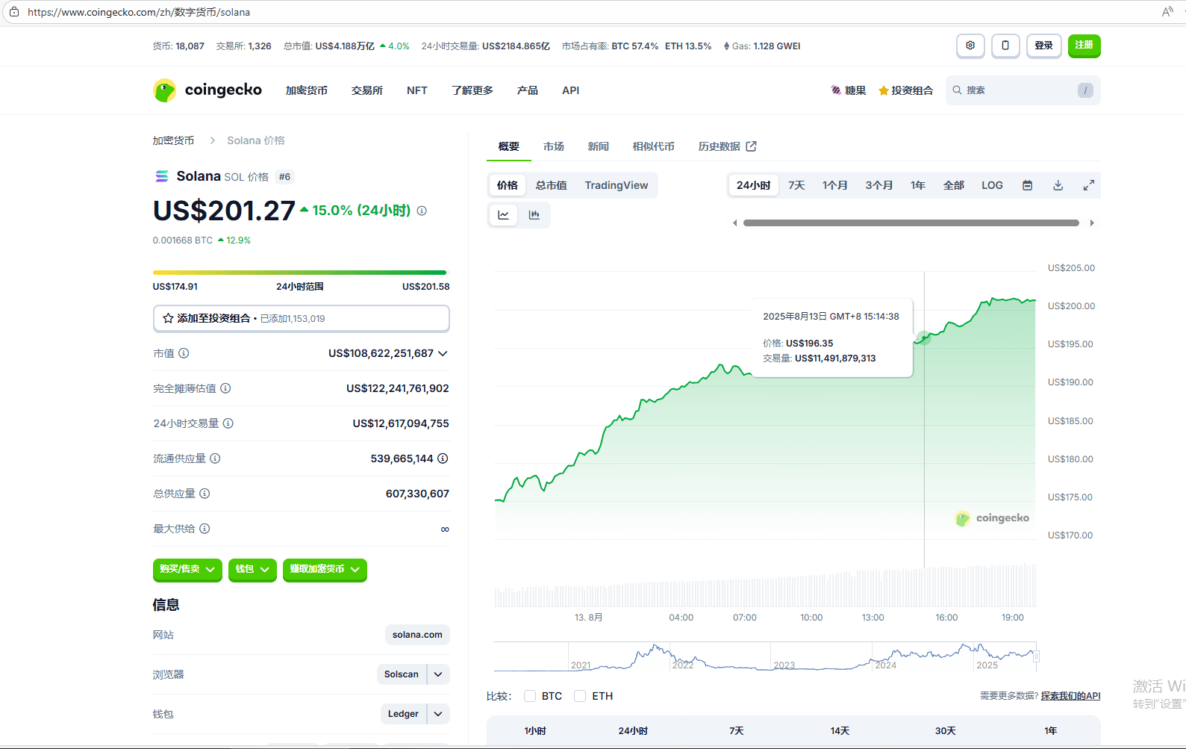
Task: Click info icon next to 24h price change
Action: [x=422, y=211]
